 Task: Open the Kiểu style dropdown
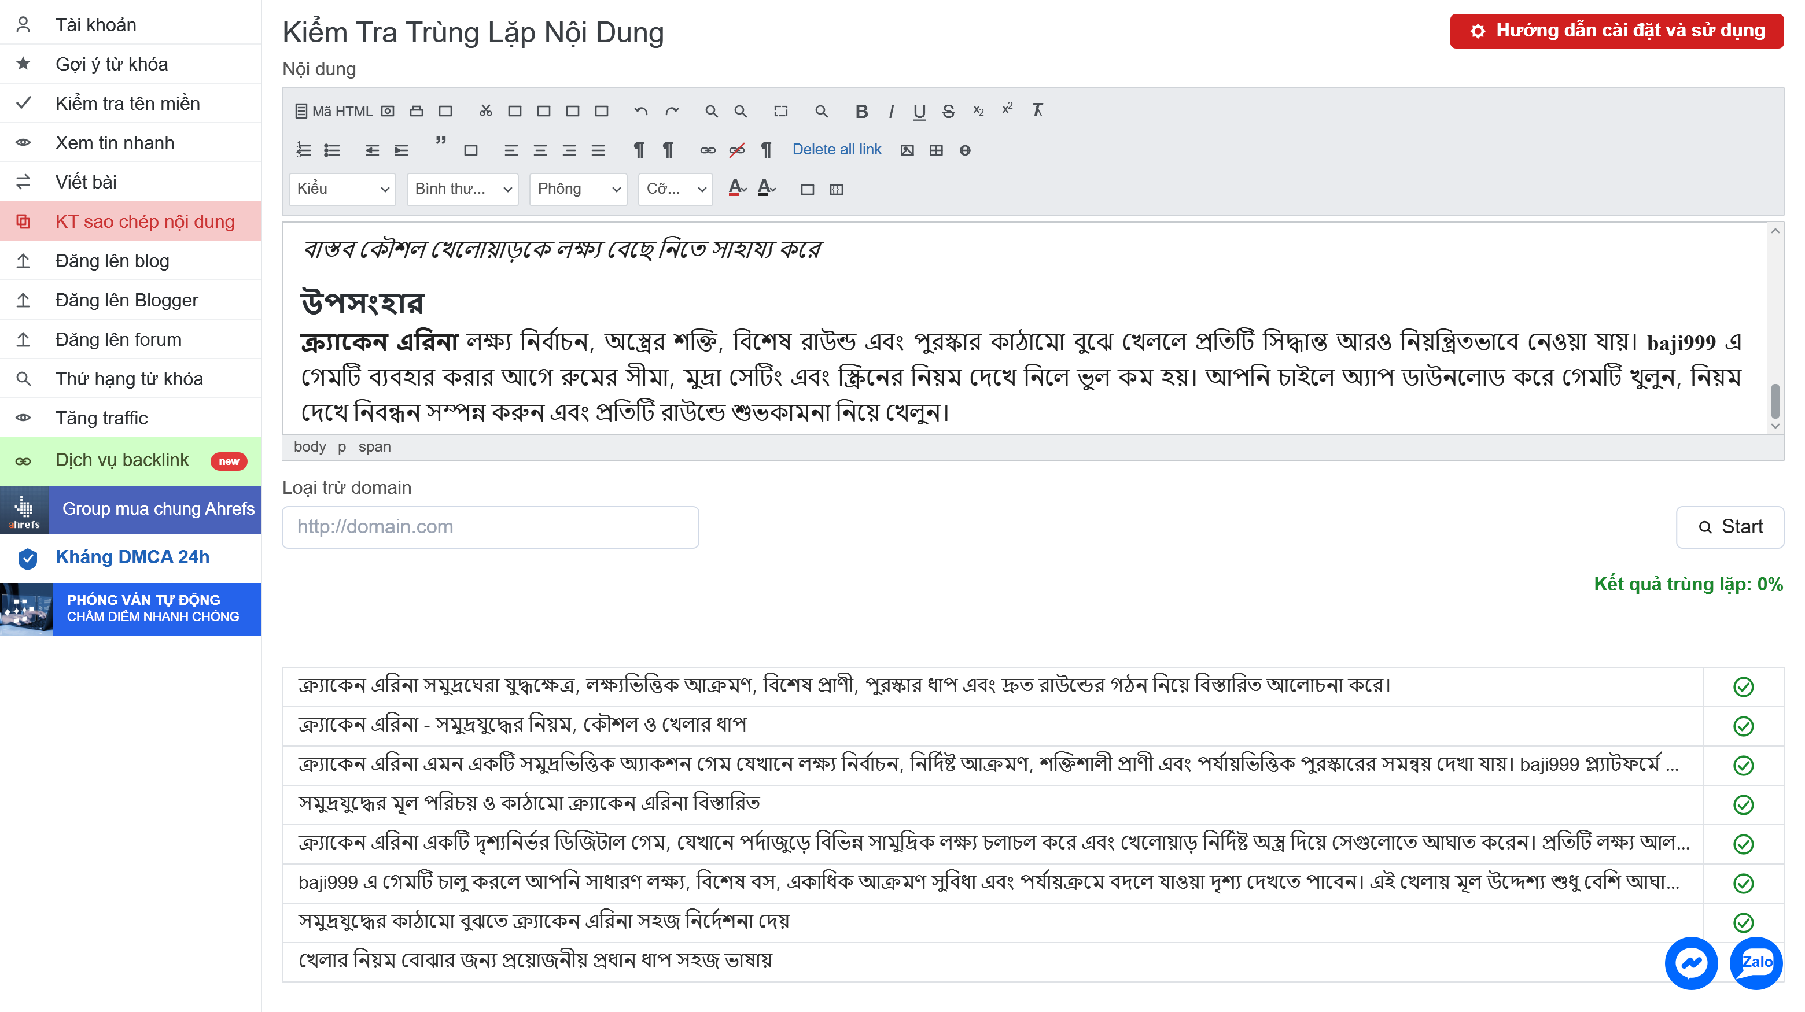click(x=342, y=189)
